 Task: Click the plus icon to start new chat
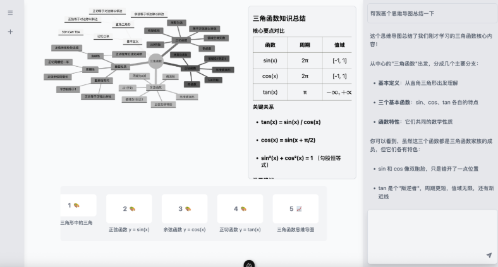pyautogui.click(x=10, y=31)
